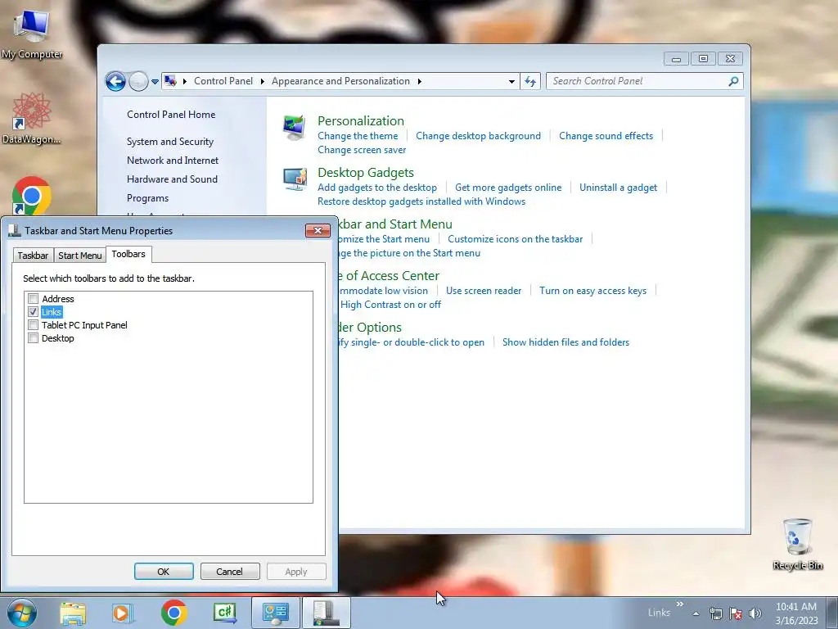Viewport: 838px width, 629px height.
Task: Expand root arrow before Control Panel breadcrumb
Action: point(185,81)
